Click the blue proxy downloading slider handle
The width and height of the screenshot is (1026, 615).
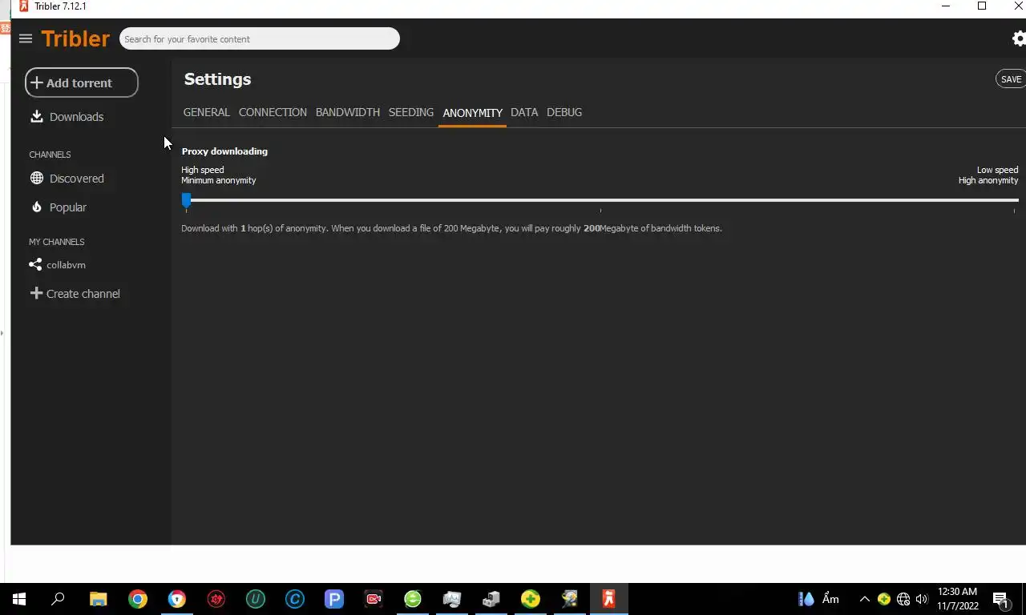pos(187,200)
